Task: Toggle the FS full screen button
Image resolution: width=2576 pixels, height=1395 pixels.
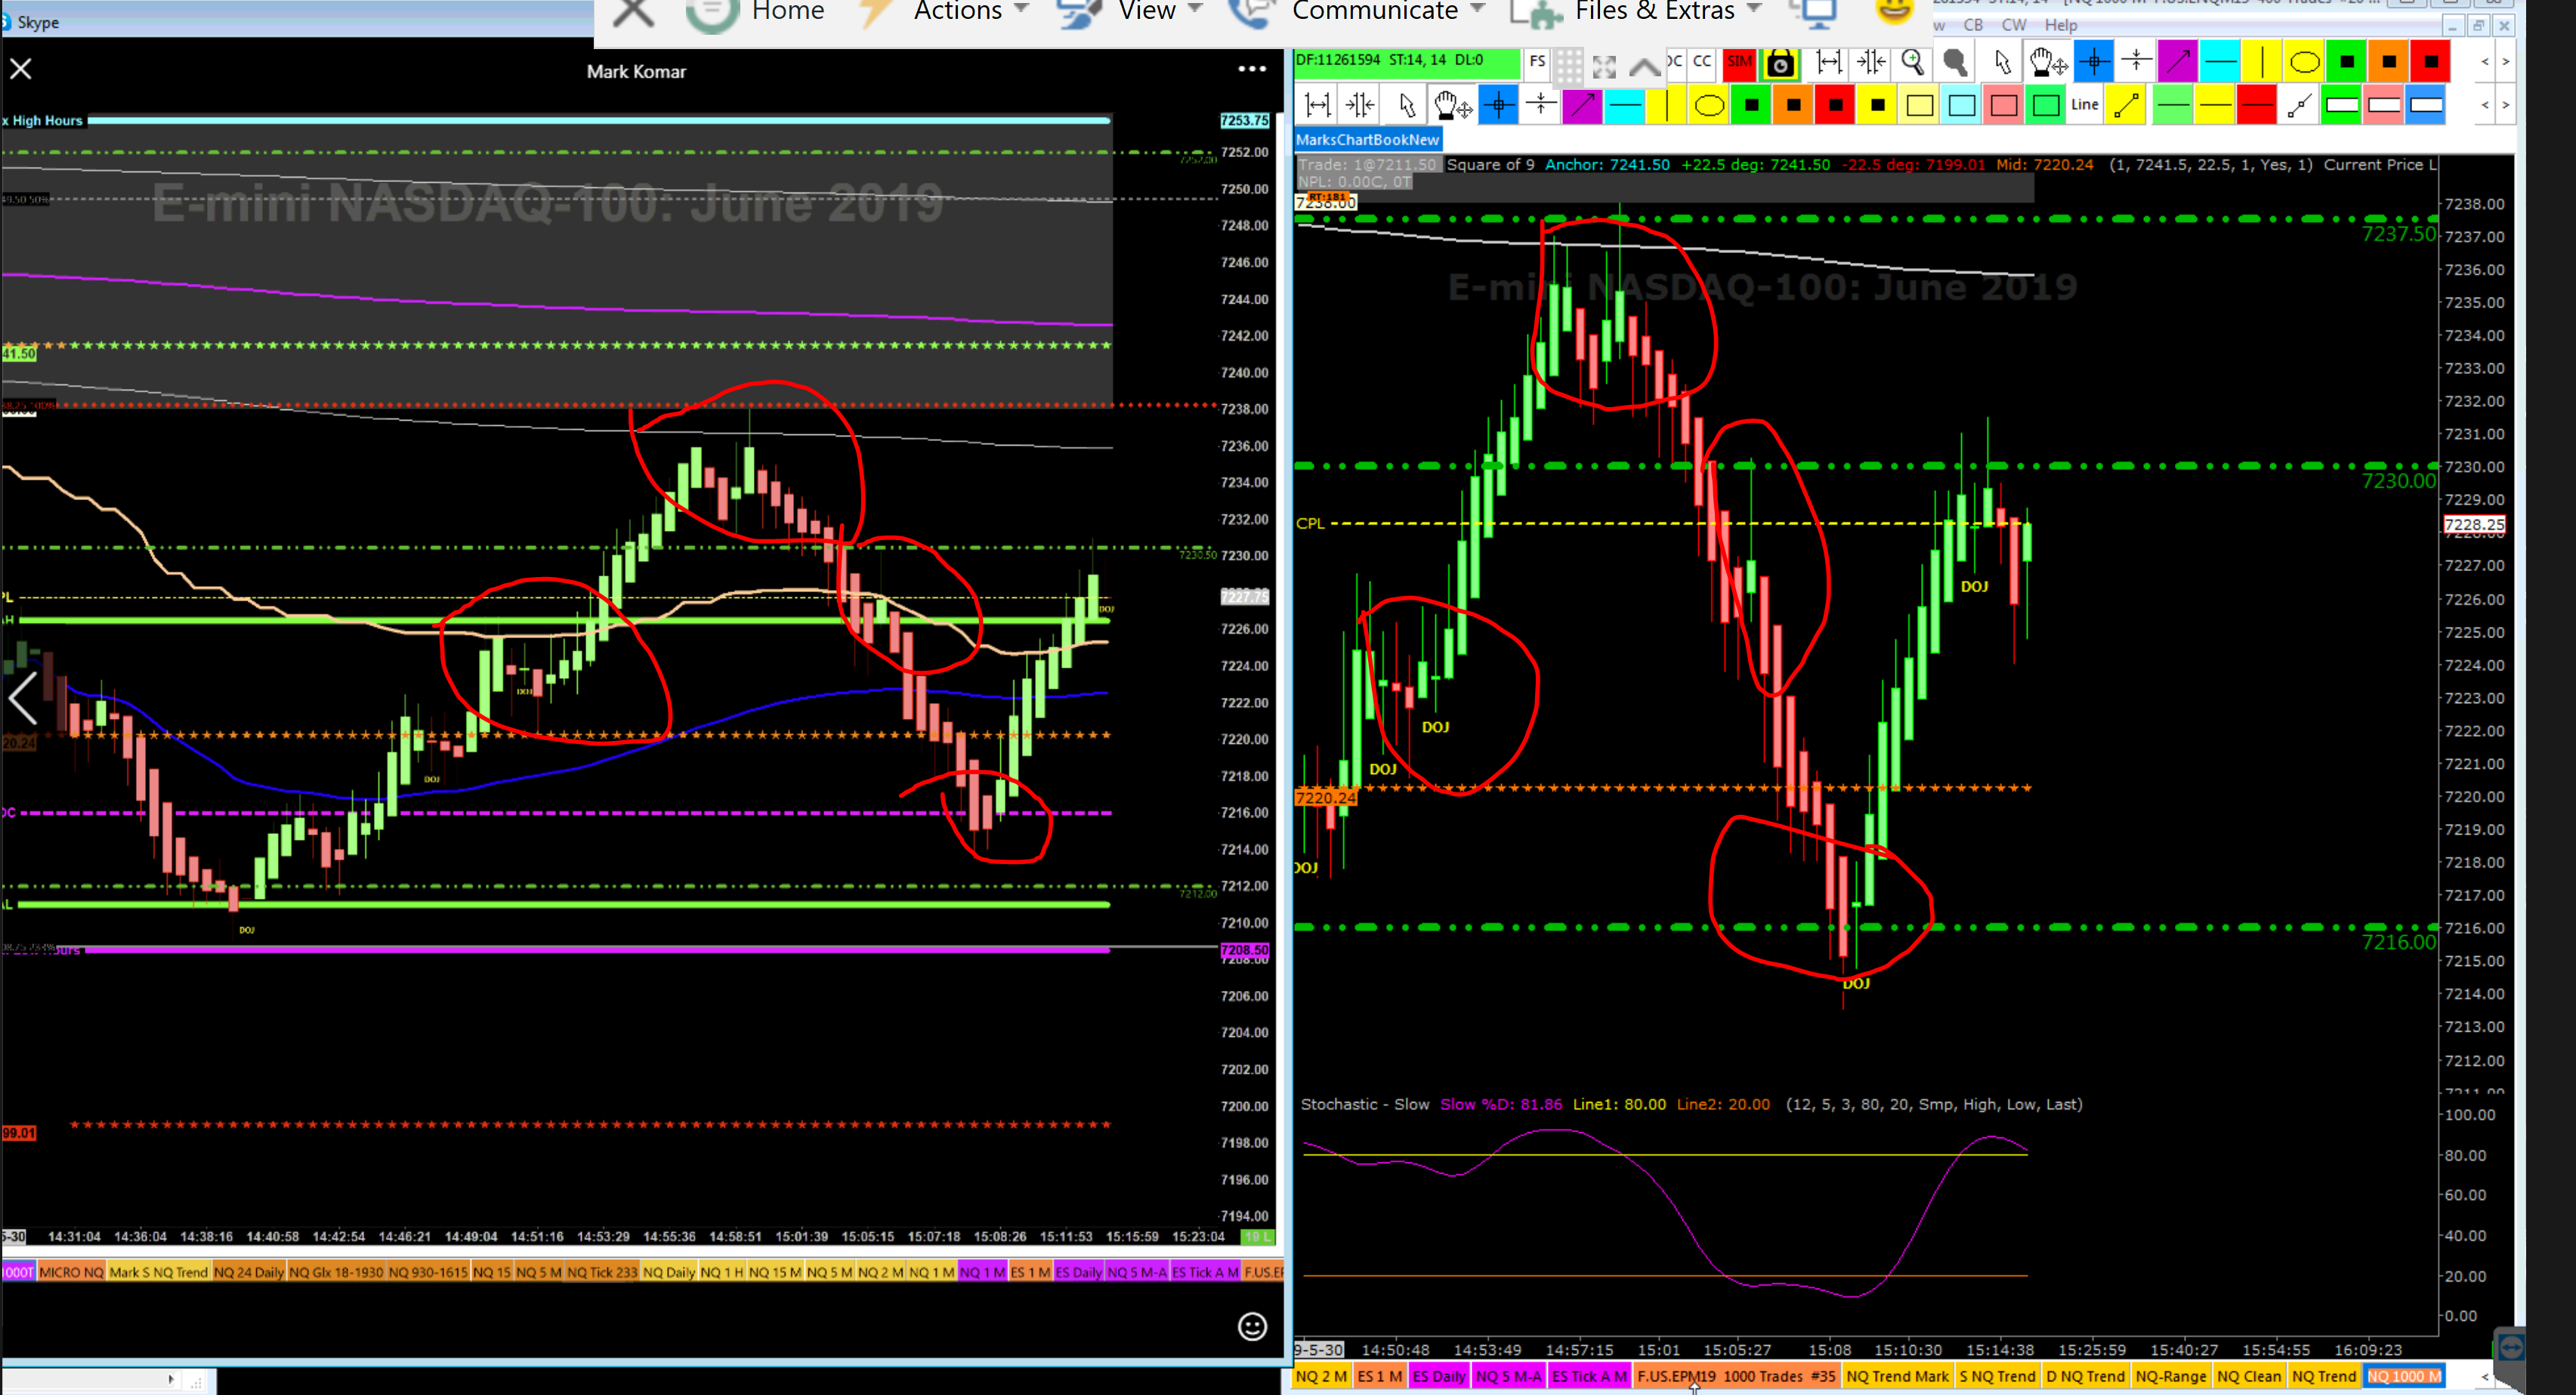Action: [1537, 62]
